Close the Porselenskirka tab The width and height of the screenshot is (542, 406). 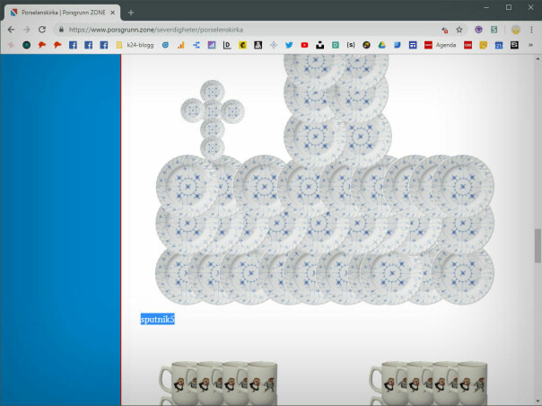113,13
